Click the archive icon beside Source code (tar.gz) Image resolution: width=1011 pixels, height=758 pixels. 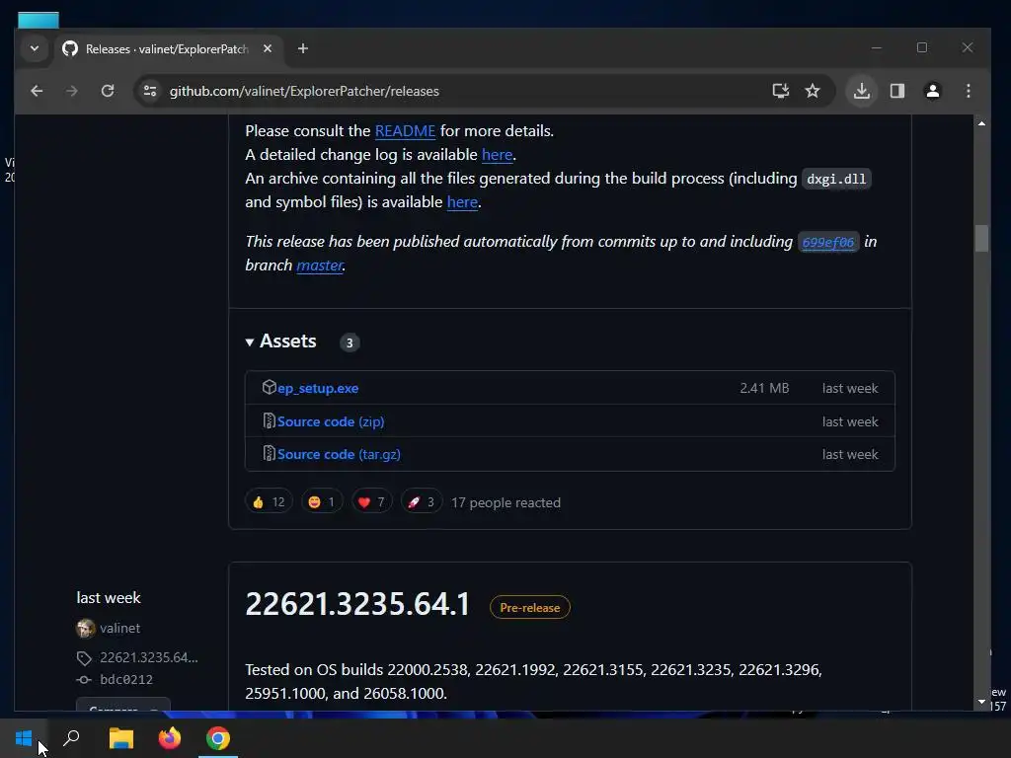[x=269, y=454]
